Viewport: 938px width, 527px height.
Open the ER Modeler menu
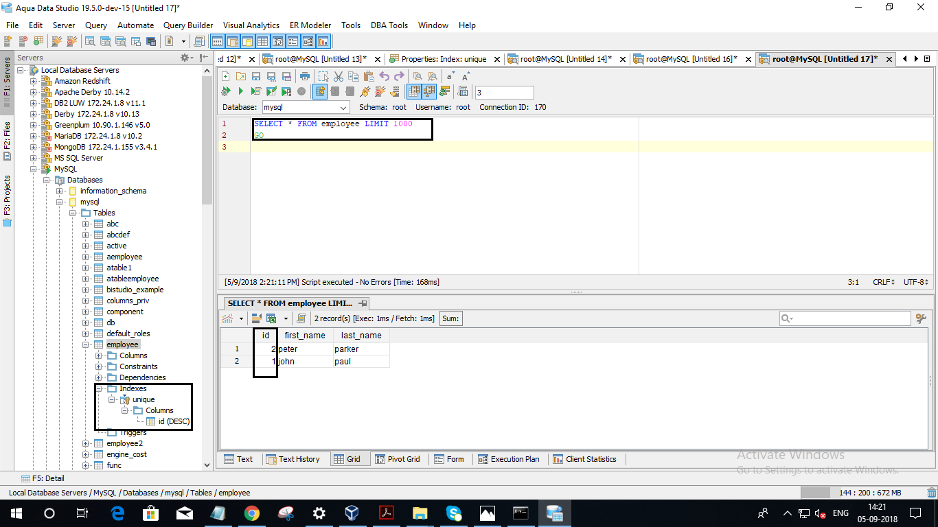(x=310, y=25)
